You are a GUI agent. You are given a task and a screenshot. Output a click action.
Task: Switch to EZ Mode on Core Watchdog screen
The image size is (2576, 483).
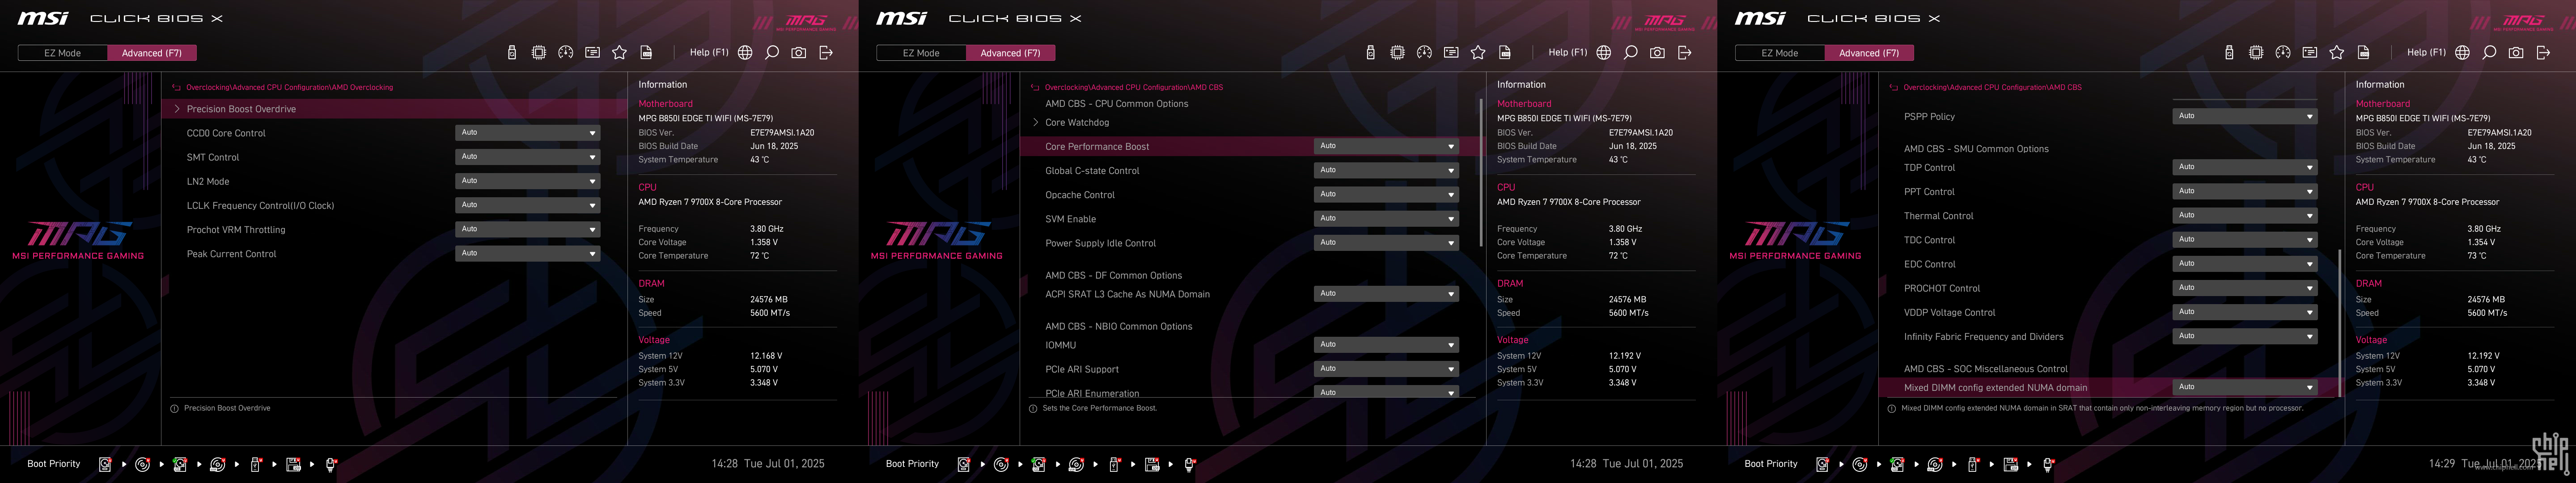[921, 53]
